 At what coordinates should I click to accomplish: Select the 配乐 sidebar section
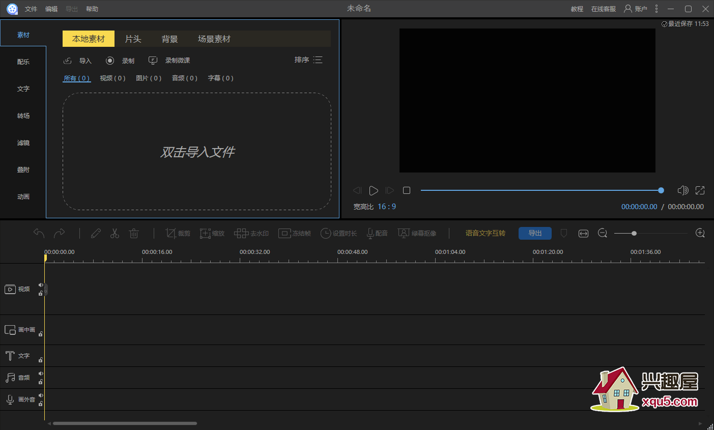(x=23, y=62)
